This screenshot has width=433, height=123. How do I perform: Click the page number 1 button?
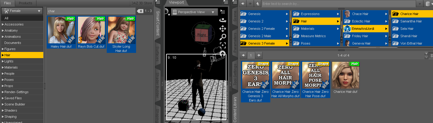(x=251, y=55)
